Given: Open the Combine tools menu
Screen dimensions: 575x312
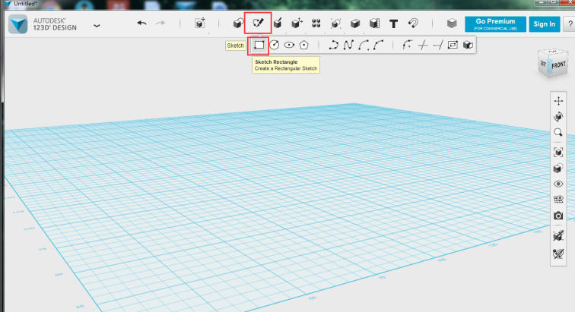Looking at the screenshot, I should 355,24.
